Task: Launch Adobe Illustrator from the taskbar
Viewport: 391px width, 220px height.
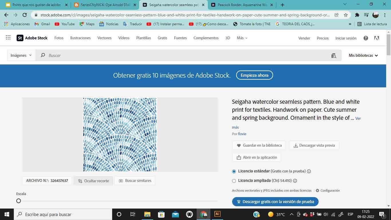Action: [217, 214]
